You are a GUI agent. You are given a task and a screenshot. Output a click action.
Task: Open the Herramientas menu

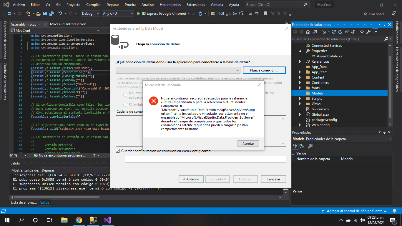(x=170, y=5)
